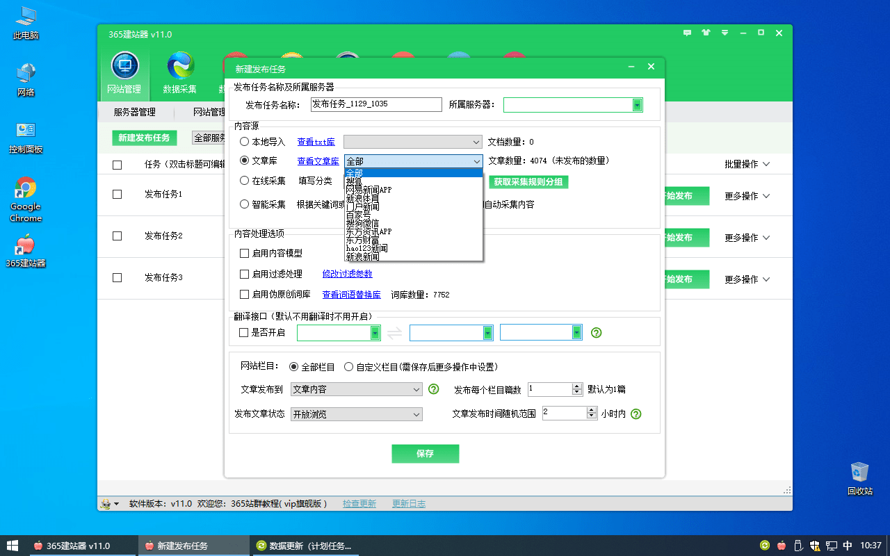Check the 发布任务1 row checkbox

pyautogui.click(x=117, y=195)
